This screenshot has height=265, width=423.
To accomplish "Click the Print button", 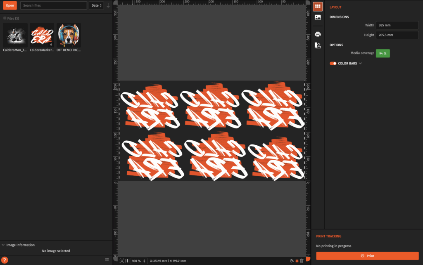I will coord(367,256).
